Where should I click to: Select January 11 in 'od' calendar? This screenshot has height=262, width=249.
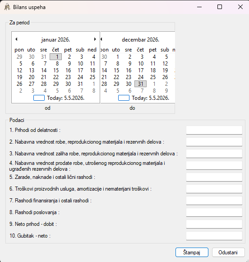[x=92, y=64]
